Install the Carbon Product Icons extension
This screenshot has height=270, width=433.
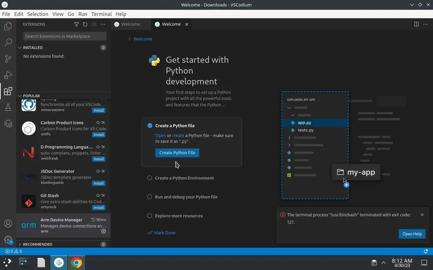[x=99, y=135]
